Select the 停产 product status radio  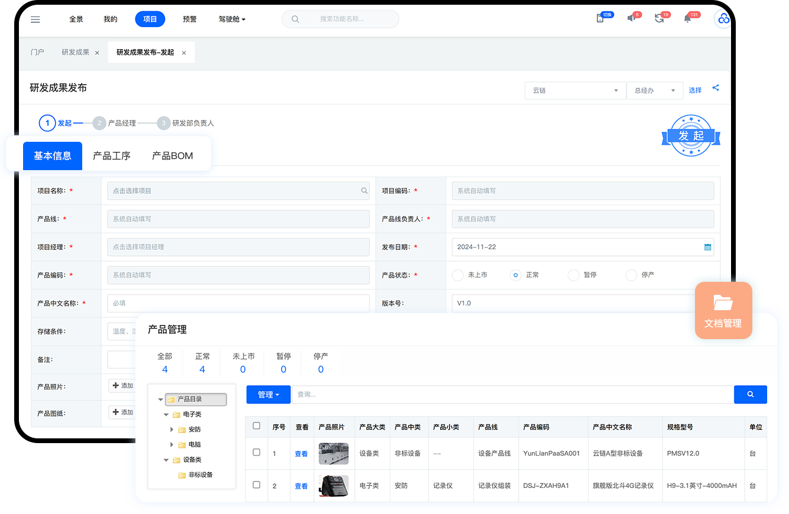pos(631,275)
